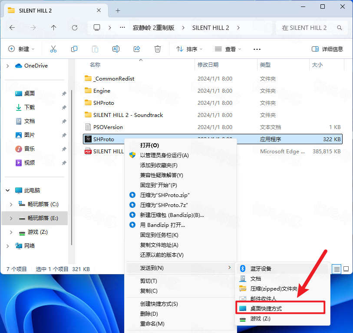Go up one folder level
The width and height of the screenshot is (353, 333).
(x=53, y=28)
